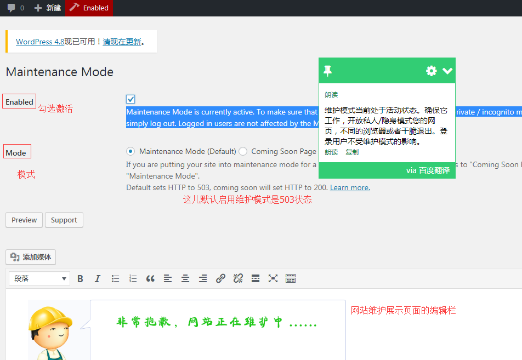Click the bottom 朗读 link beside 复制

coord(331,152)
